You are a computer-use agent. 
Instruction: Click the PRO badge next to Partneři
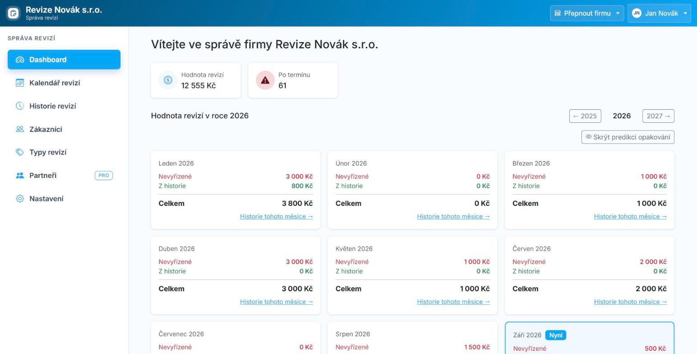pos(104,175)
